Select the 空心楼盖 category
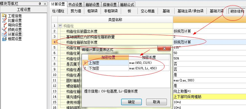The image size is (246, 109). (148, 11)
